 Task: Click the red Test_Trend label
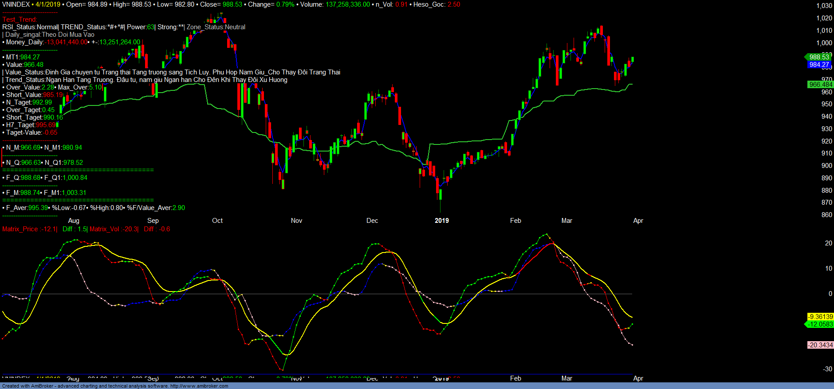pos(20,19)
